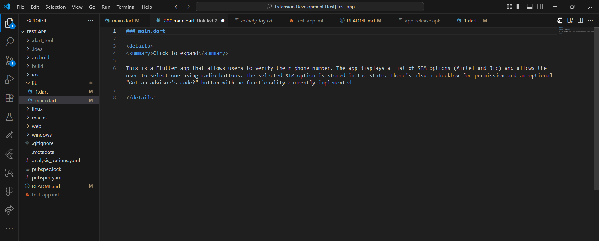Open pubspec.yaml in explorer
Screen dimensions: 599x241
(59, 177)
